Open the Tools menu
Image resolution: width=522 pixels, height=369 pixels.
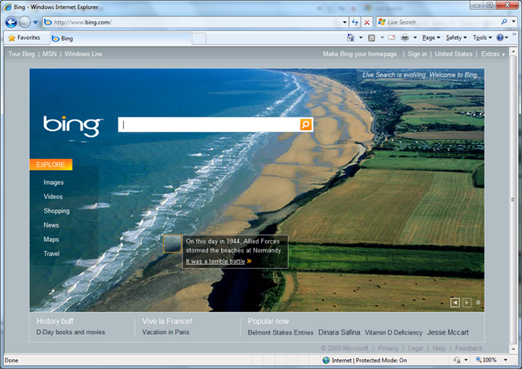click(x=482, y=37)
